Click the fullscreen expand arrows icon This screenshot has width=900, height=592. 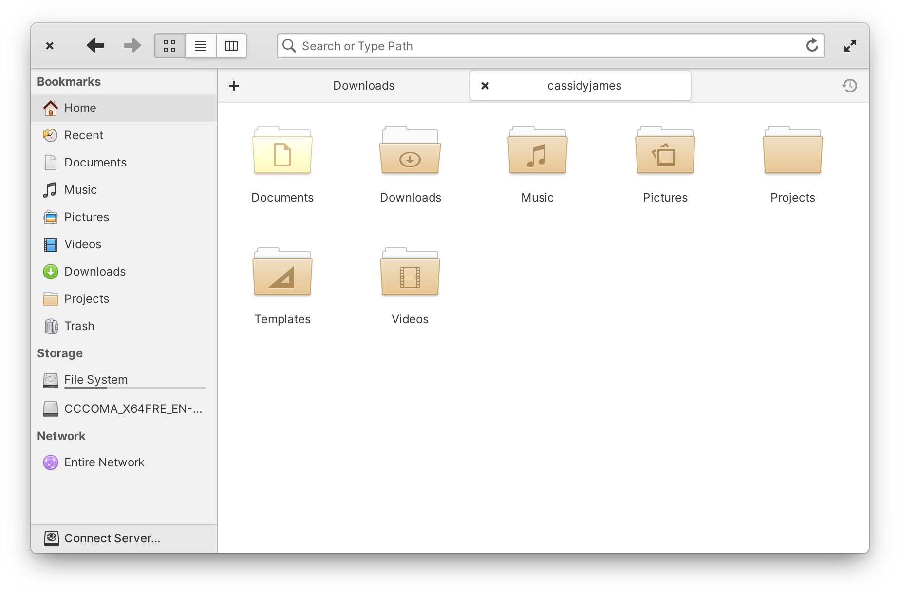click(x=850, y=46)
